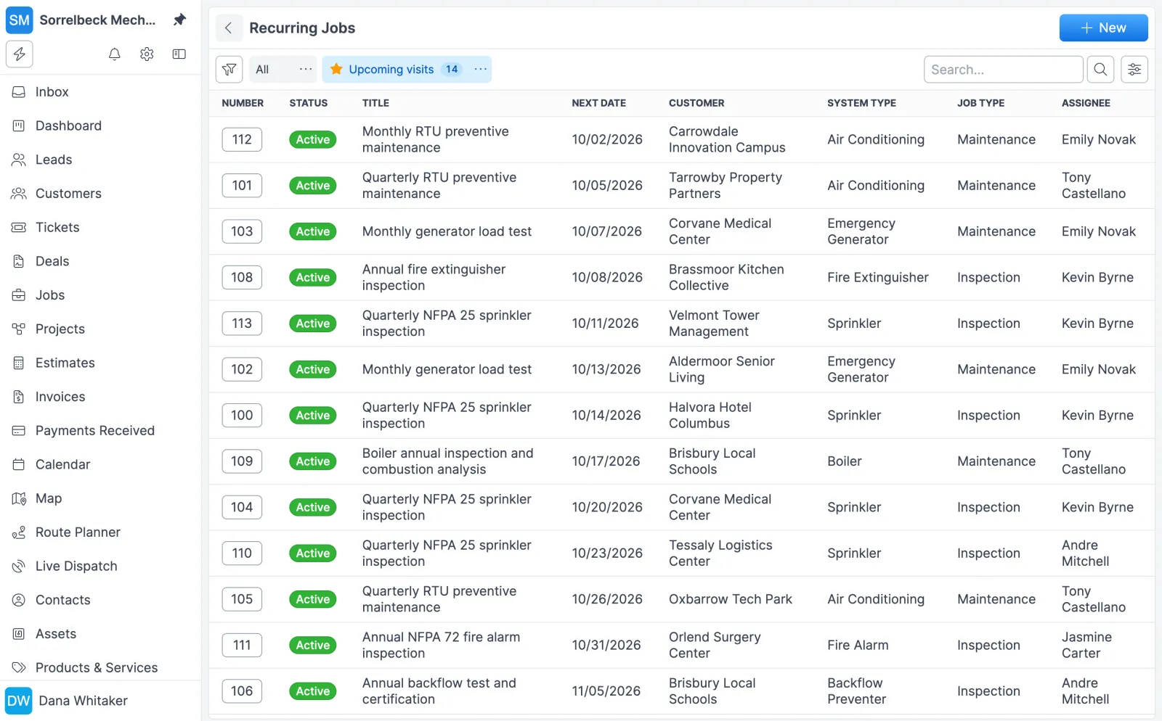Go back using the chevron arrow
Image resolution: width=1162 pixels, height=721 pixels.
229,28
